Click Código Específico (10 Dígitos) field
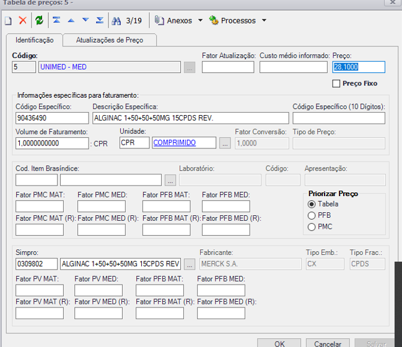Image resolution: width=402 pixels, height=347 pixels. [x=339, y=118]
